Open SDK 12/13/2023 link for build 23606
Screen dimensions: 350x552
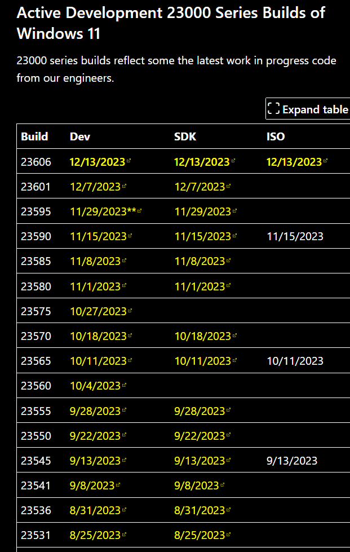[x=202, y=162]
